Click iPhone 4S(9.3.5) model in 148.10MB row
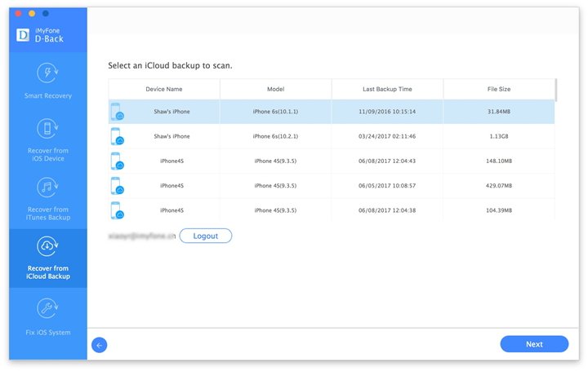Viewport: 588px width, 371px height. point(275,161)
